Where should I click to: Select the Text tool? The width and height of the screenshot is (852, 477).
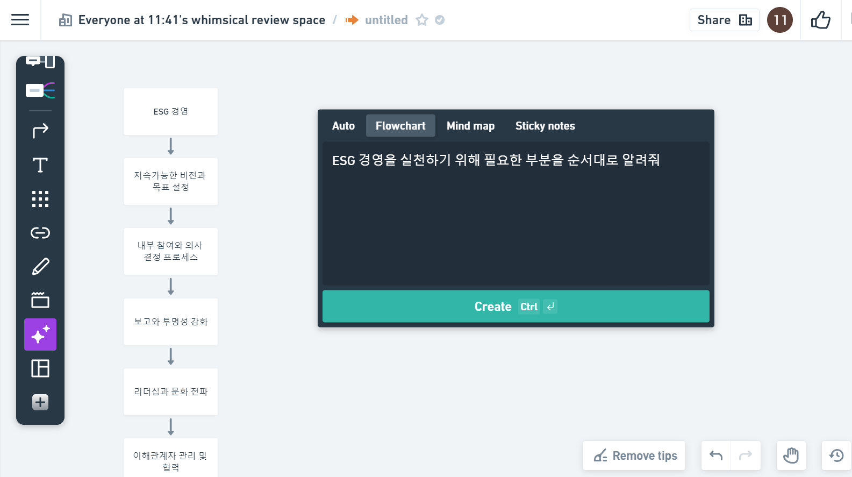[40, 165]
